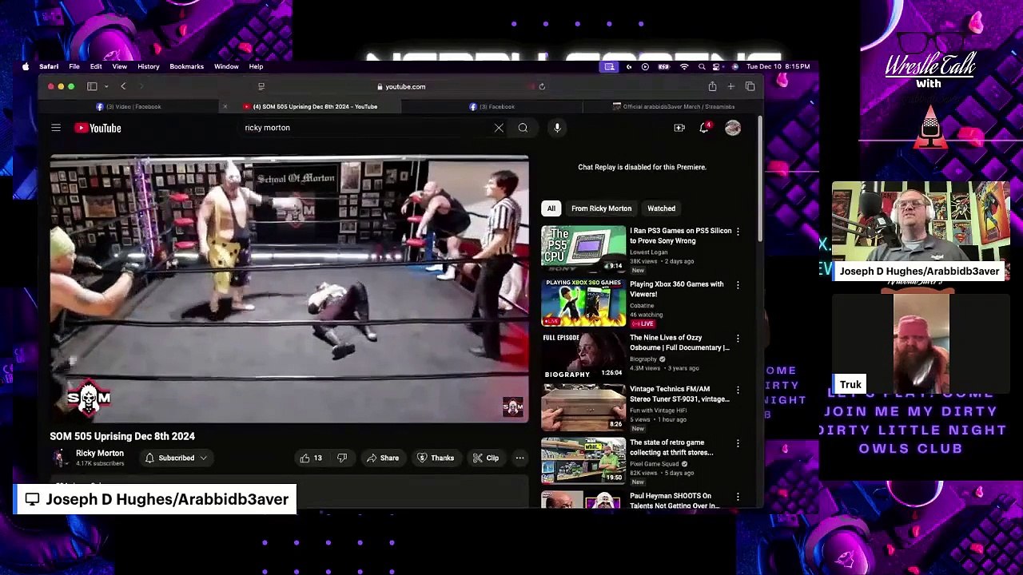The width and height of the screenshot is (1023, 575).
Task: Dislike the SOM 505 Uprising video
Action: (x=342, y=458)
